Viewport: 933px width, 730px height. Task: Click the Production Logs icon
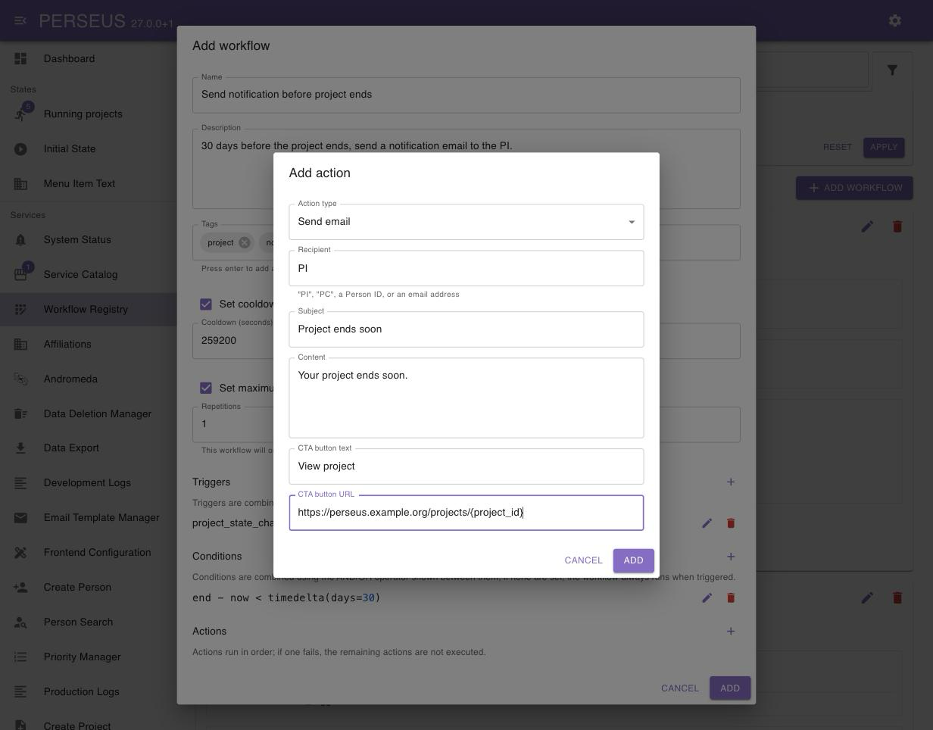coord(20,692)
